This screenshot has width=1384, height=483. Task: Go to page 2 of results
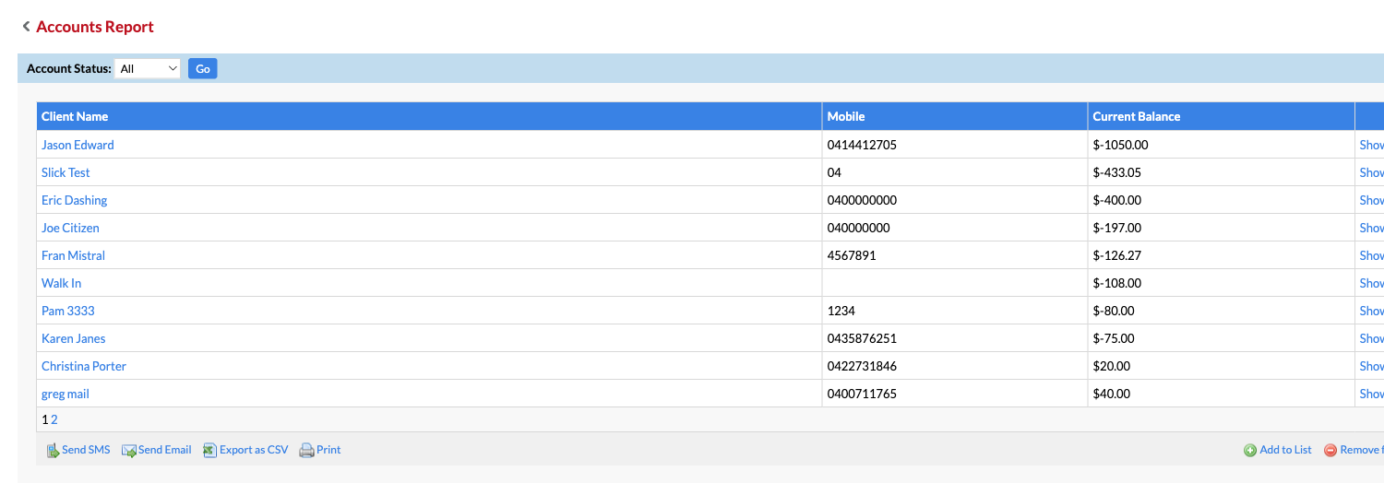tap(54, 419)
